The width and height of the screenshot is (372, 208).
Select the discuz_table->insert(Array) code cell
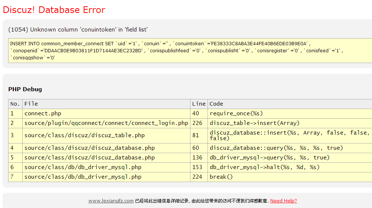[x=290, y=123]
